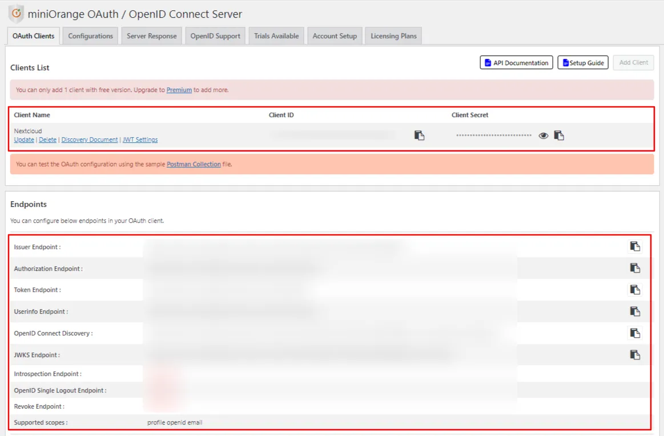Open the JWT Settings link
The image size is (664, 436).
(140, 139)
